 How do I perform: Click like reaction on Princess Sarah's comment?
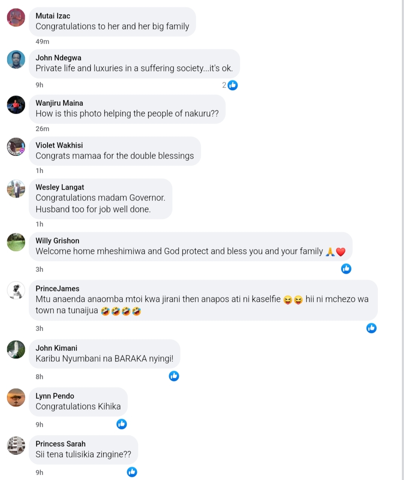click(132, 472)
